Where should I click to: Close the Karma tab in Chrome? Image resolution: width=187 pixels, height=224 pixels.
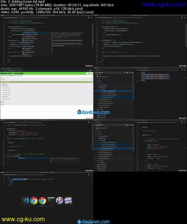[20, 69]
